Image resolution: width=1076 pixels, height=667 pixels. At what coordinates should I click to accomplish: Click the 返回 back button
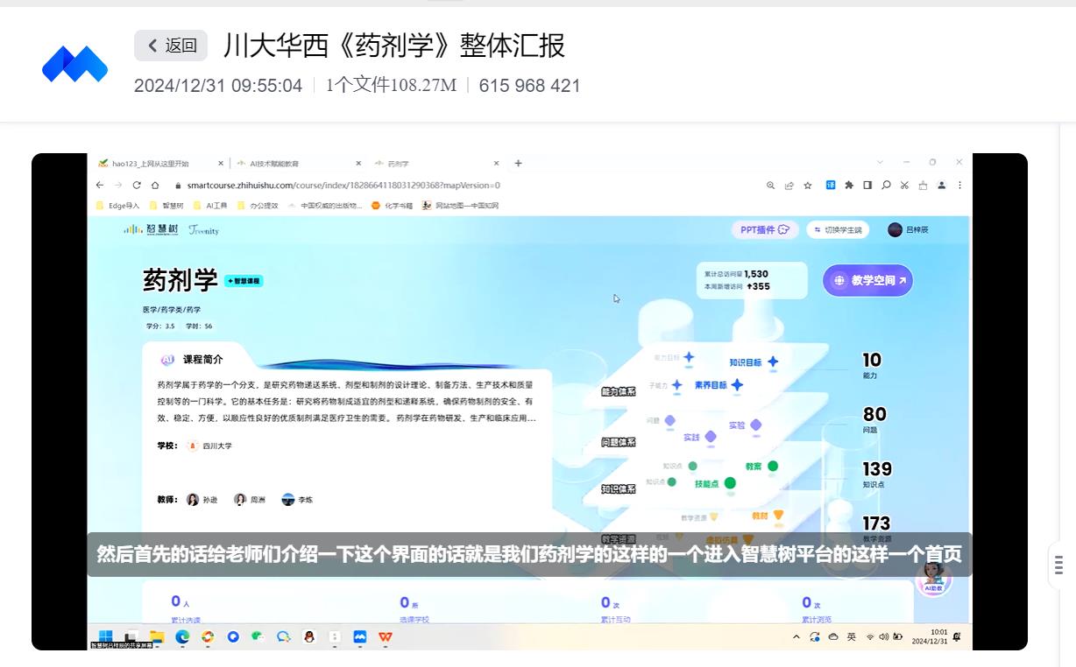[171, 46]
